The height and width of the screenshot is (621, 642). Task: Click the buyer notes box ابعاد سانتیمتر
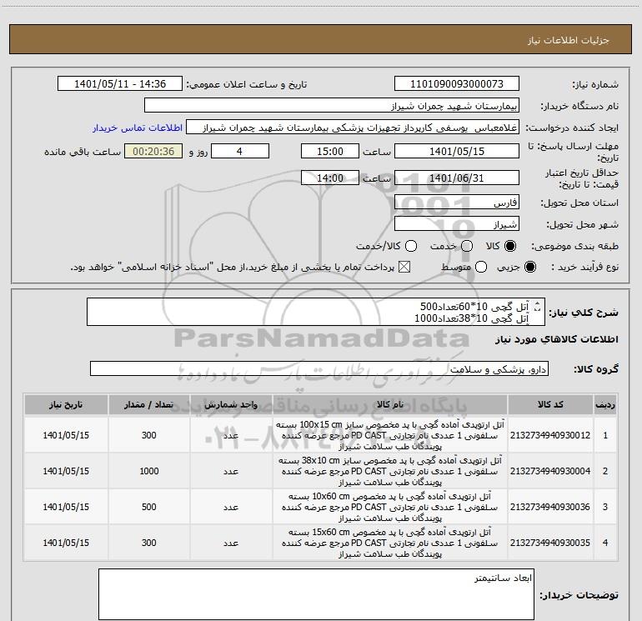click(316, 594)
